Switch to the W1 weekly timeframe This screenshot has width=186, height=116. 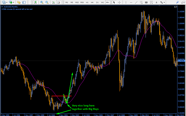pos(102,2)
